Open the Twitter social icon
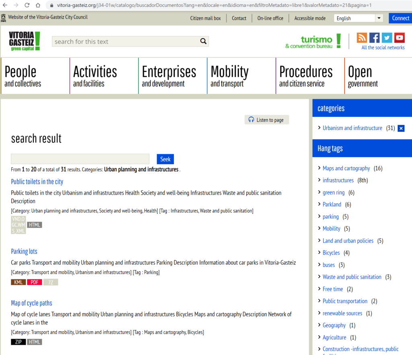This screenshot has width=412, height=355. click(x=387, y=38)
